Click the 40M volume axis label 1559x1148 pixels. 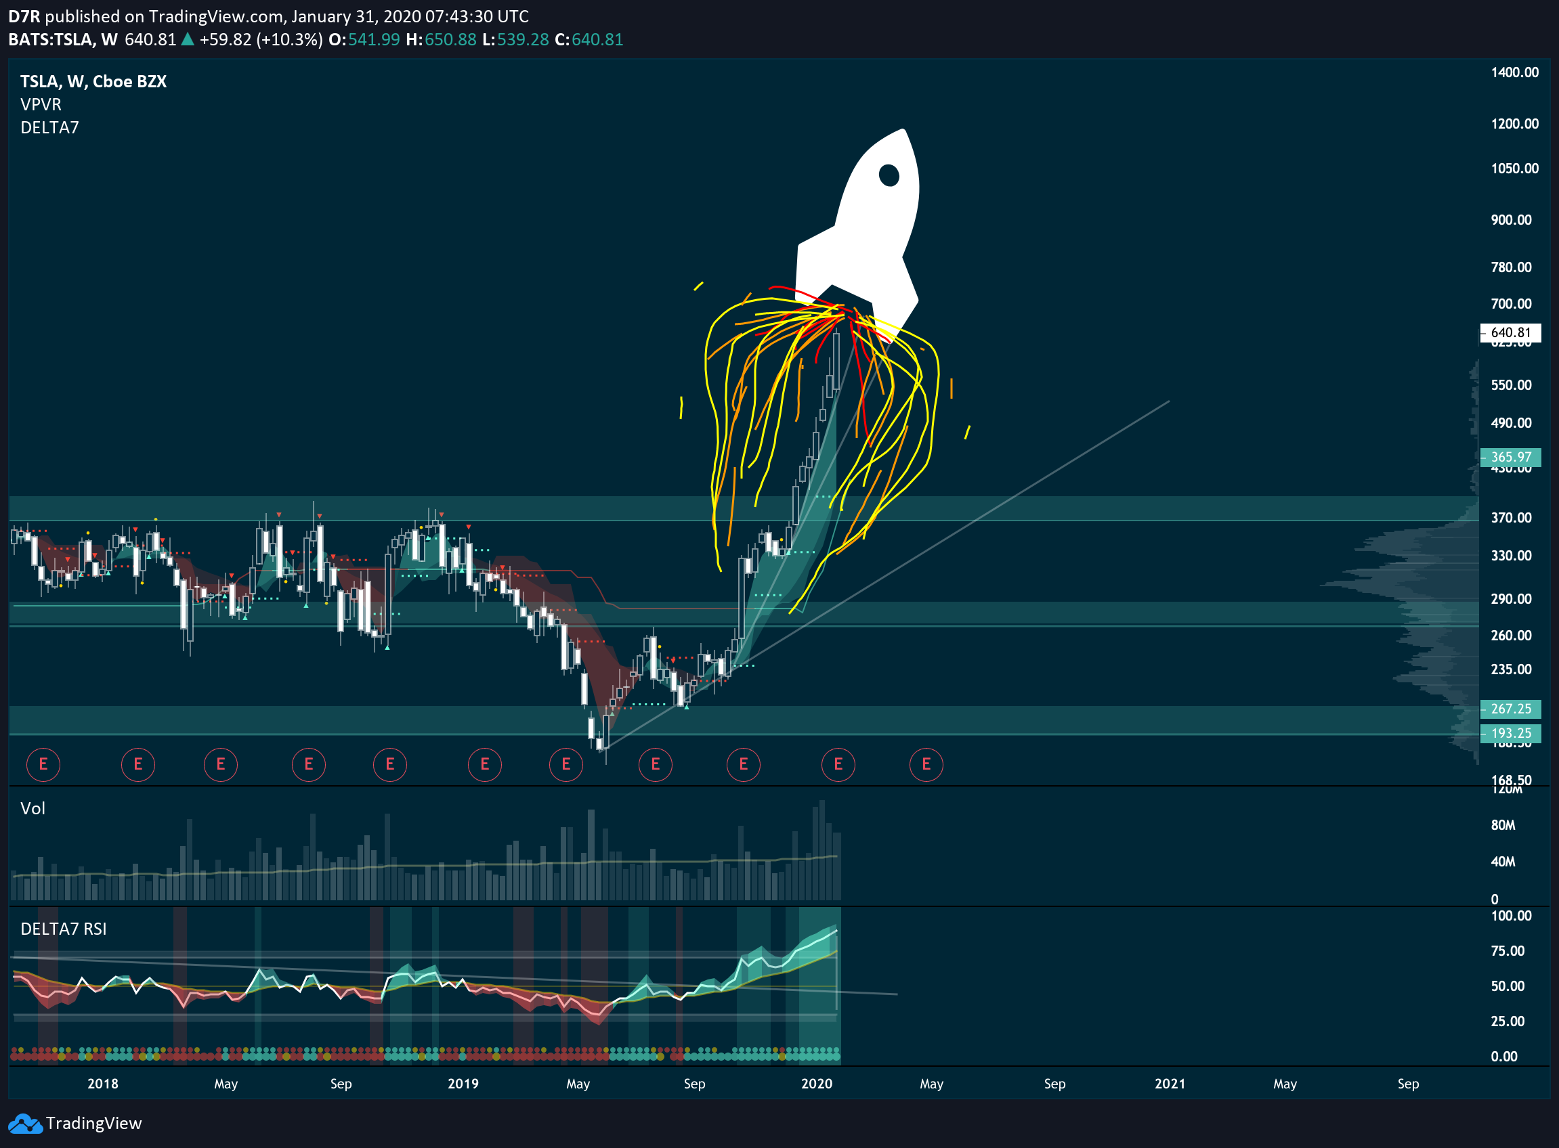pyautogui.click(x=1503, y=862)
